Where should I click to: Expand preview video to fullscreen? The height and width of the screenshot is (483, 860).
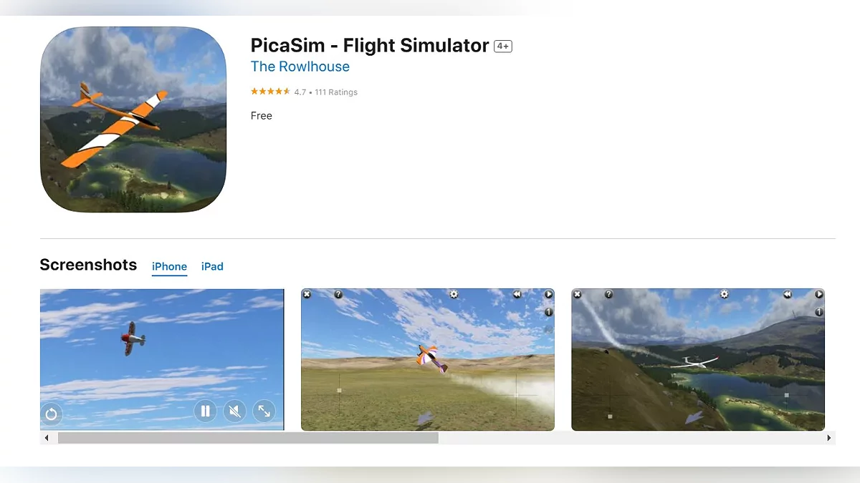[x=264, y=411]
